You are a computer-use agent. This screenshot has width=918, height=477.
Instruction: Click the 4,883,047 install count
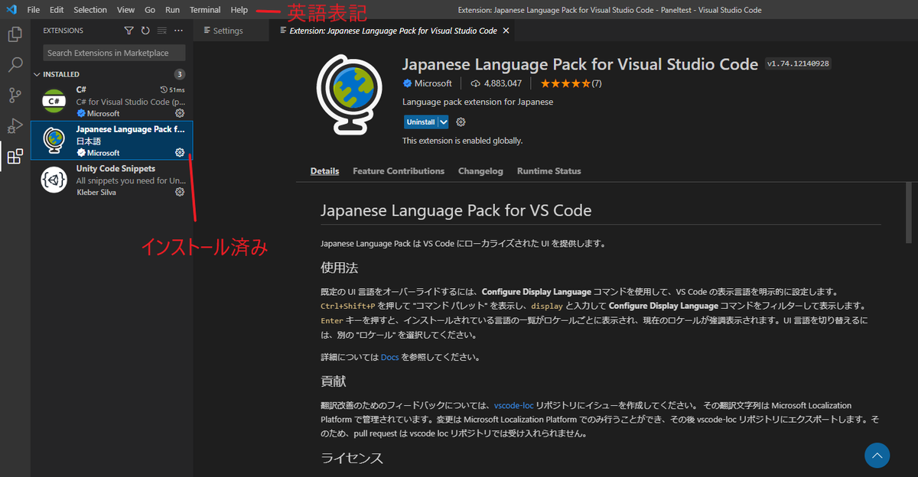click(x=496, y=83)
